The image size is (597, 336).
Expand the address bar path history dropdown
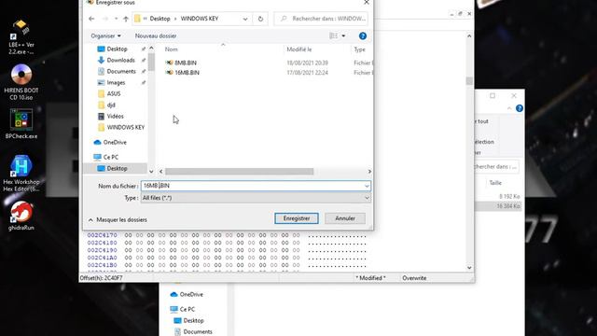point(245,19)
